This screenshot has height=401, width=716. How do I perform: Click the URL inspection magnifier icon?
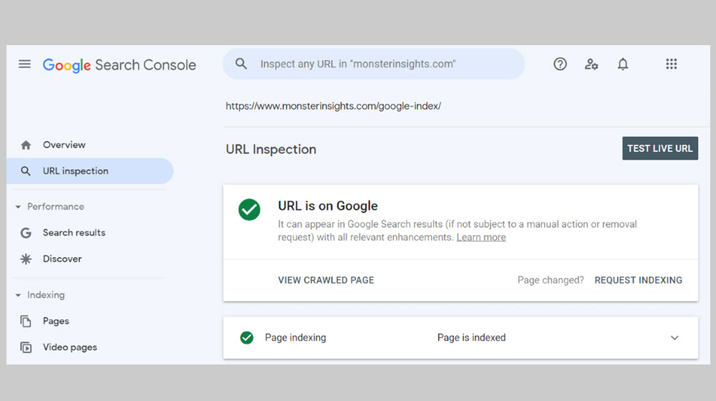pos(26,171)
